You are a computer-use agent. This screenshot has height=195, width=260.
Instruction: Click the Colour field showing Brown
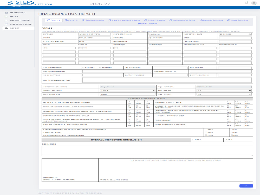tap(94, 48)
